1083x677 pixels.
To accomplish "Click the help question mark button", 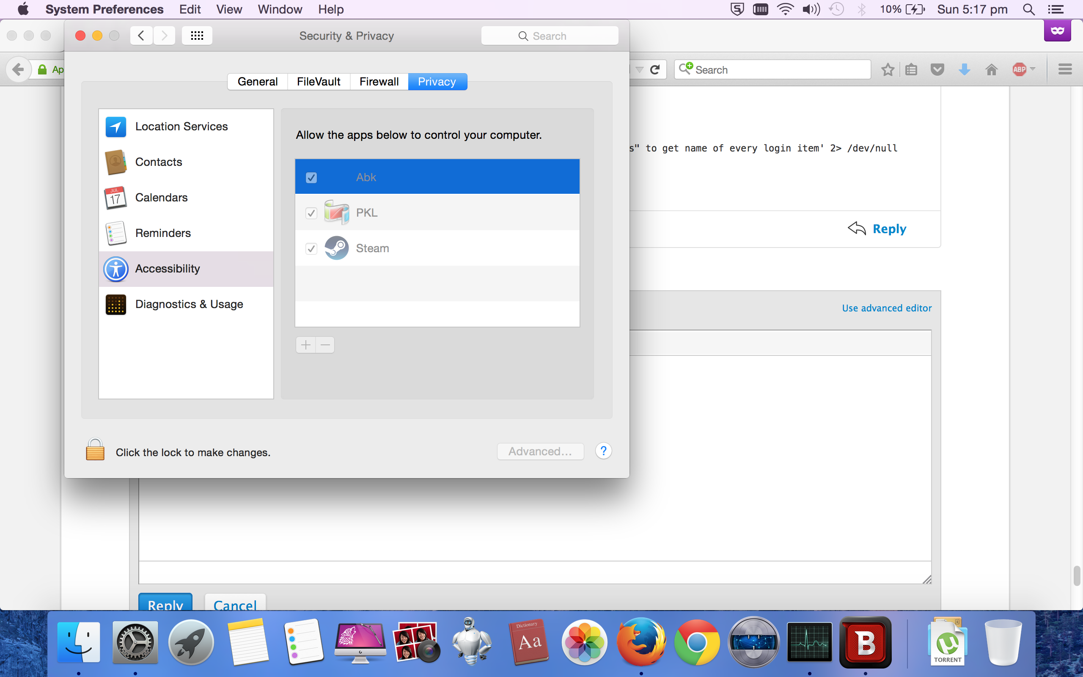I will 603,451.
